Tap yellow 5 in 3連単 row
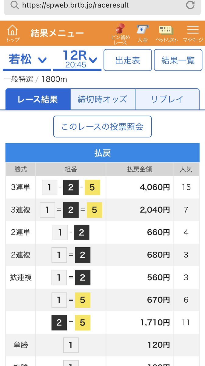205x366 pixels. tap(92, 187)
